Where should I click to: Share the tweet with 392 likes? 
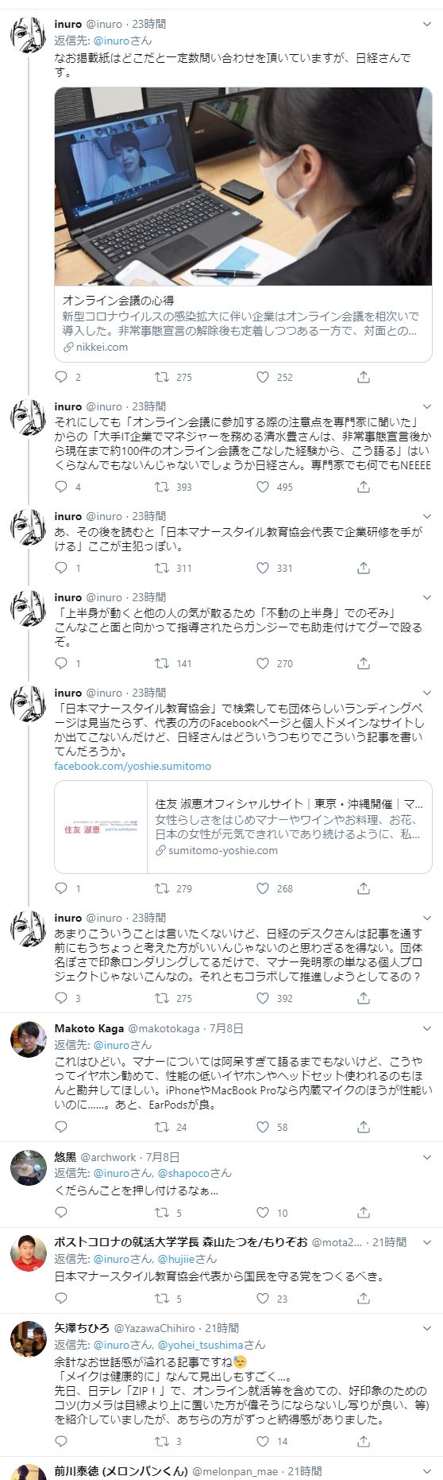coord(364,998)
